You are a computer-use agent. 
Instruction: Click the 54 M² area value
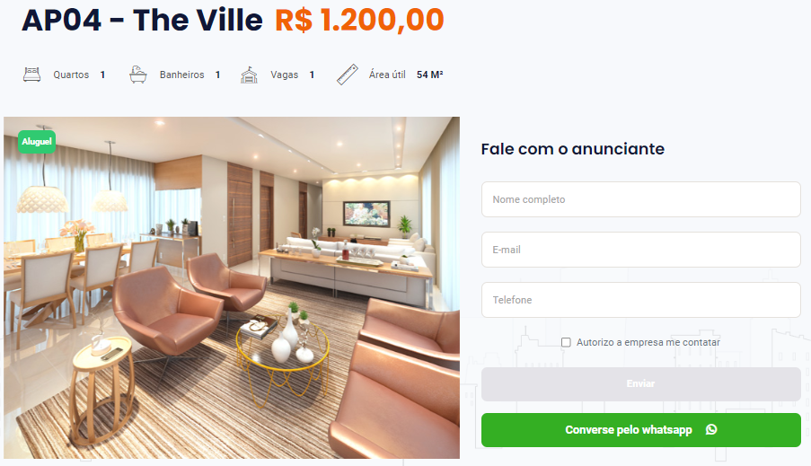click(430, 75)
